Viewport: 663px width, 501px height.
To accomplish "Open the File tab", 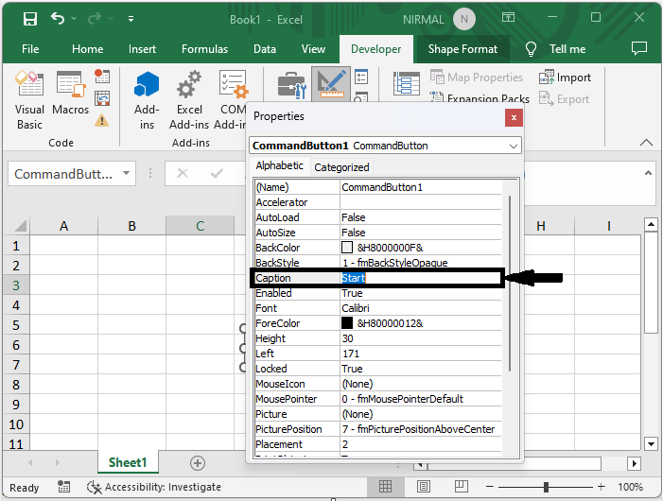I will coord(30,49).
